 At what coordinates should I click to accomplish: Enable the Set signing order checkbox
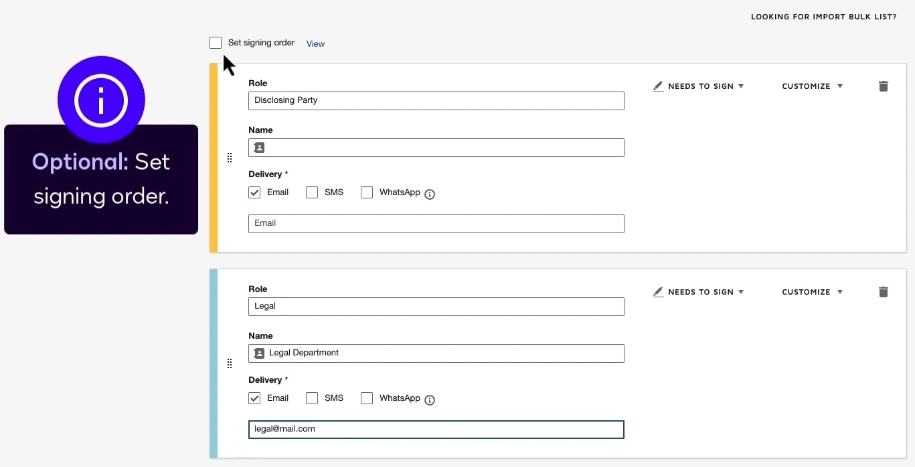click(216, 43)
